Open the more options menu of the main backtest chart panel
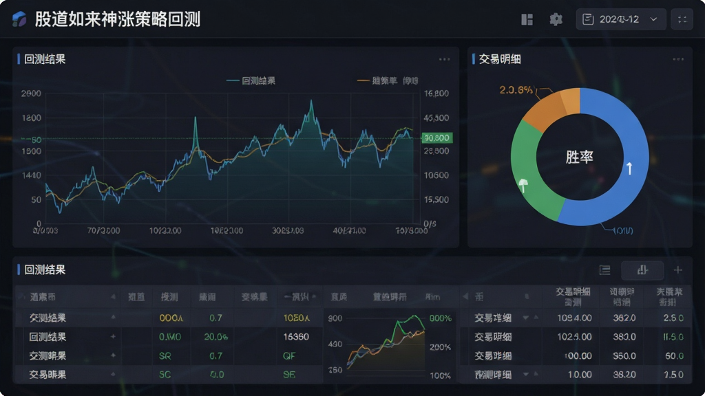This screenshot has width=705, height=396. [x=444, y=59]
